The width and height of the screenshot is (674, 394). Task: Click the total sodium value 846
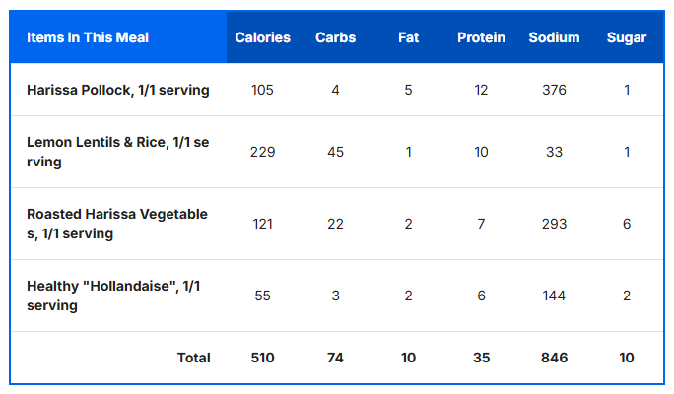click(554, 358)
